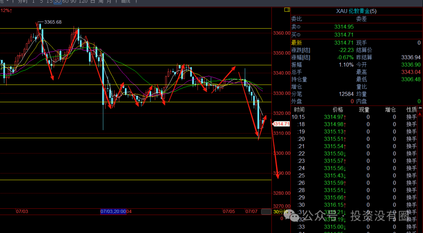Select the 60 minute period
This screenshot has width=423, height=233.
tap(65, 1)
